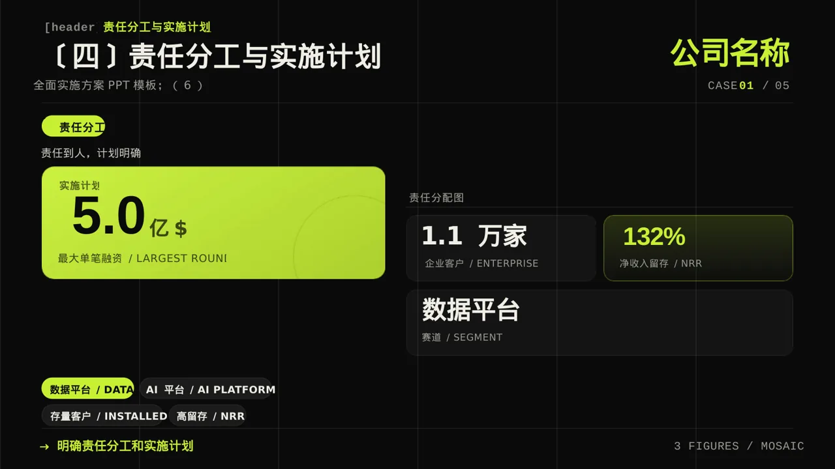This screenshot has width=835, height=469.
Task: Click the caption 净收入留存 / NRR
Action: 661,264
